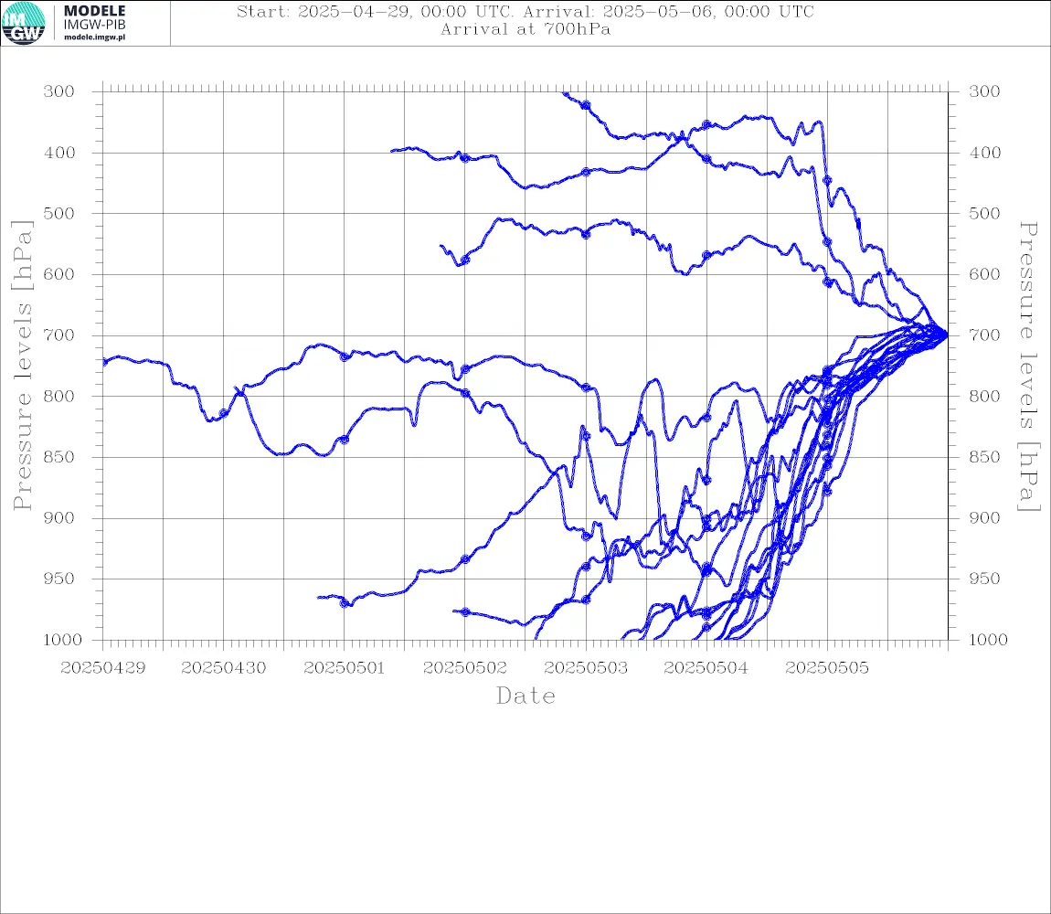This screenshot has height=914, width=1051.
Task: Click the marker at 20250504 near 355 hPa
Action: 706,124
